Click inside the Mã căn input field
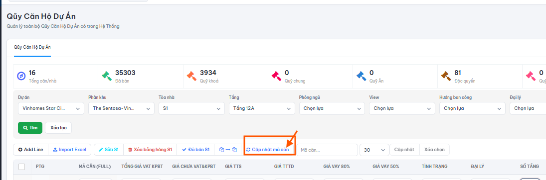 tap(327, 150)
